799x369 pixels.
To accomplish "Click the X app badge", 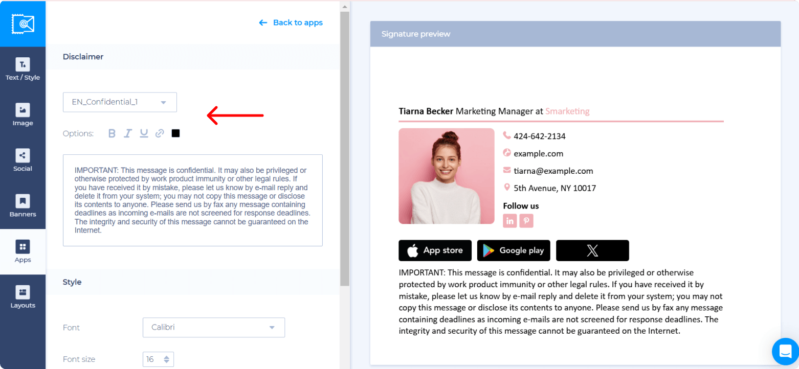I will click(592, 250).
